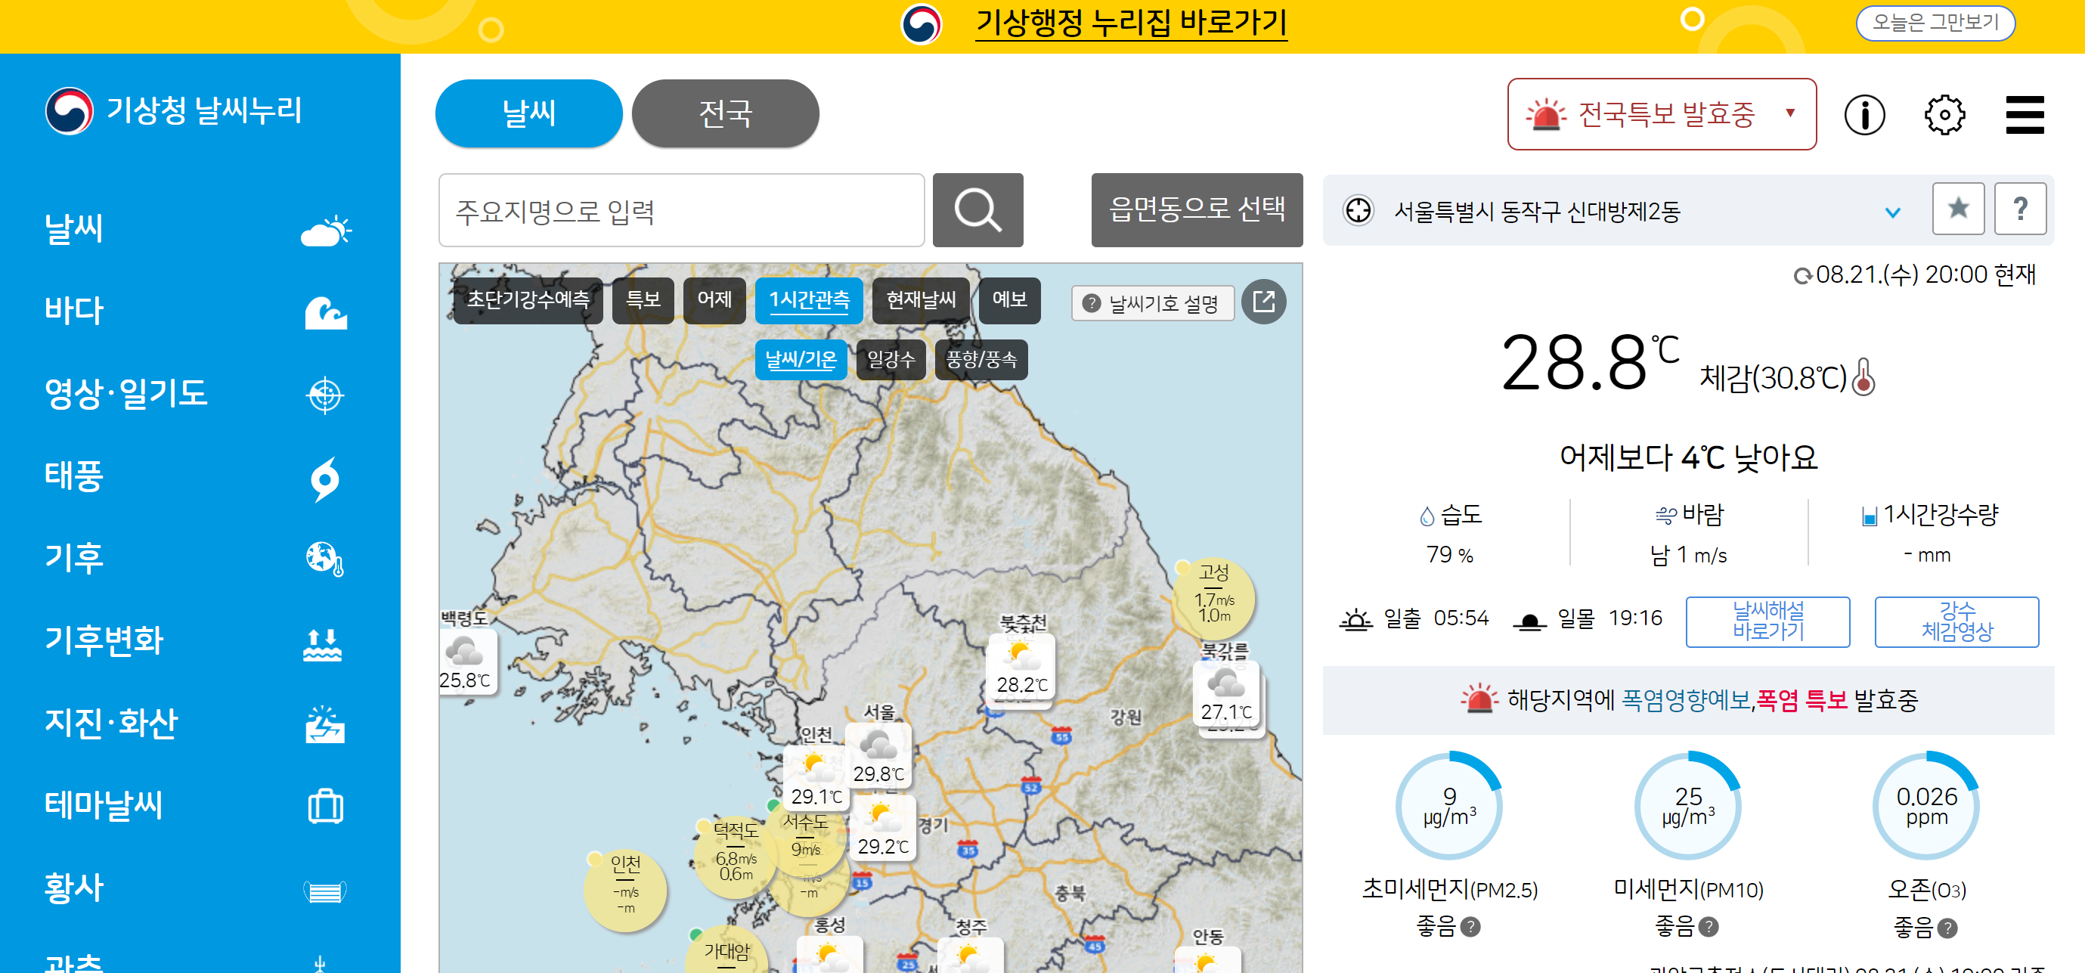Image resolution: width=2085 pixels, height=973 pixels.
Task: Open 읍면동으로 선택 selector
Action: click(x=1196, y=210)
